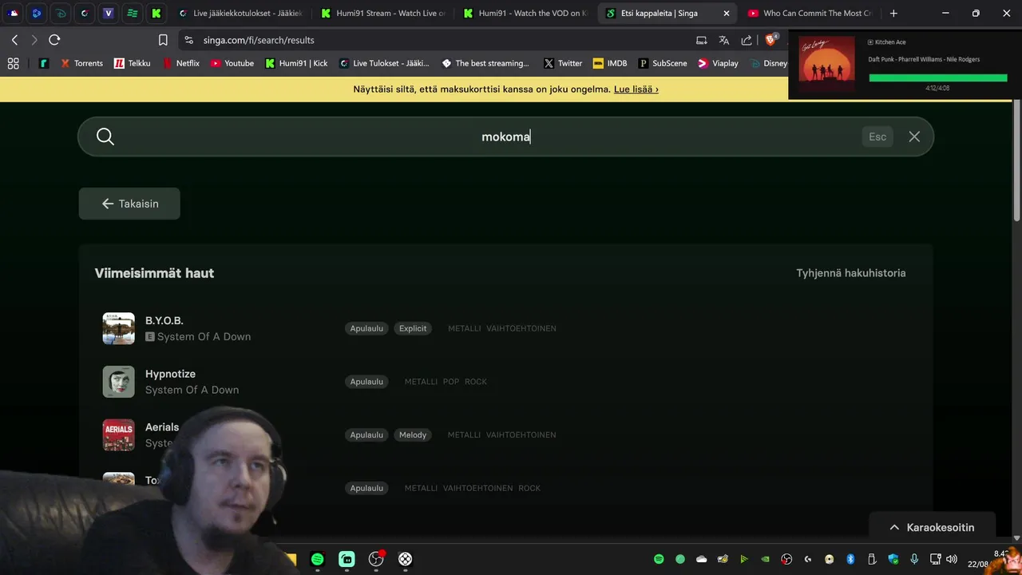Click Windows Security shield tray icon
The image size is (1022, 575).
[x=893, y=559]
